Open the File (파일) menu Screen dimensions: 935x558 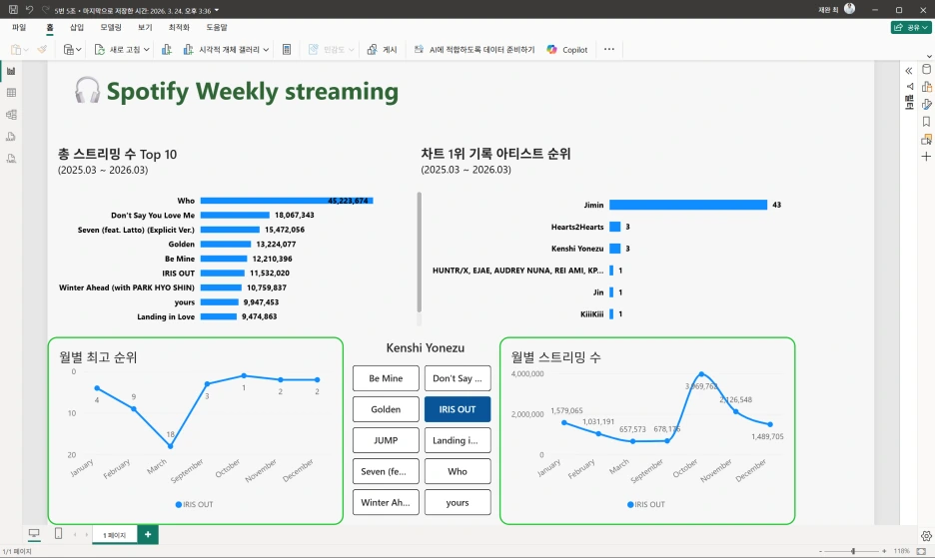pyautogui.click(x=19, y=27)
